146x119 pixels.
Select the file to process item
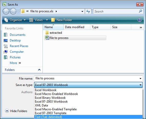pyautogui.click(x=75, y=38)
